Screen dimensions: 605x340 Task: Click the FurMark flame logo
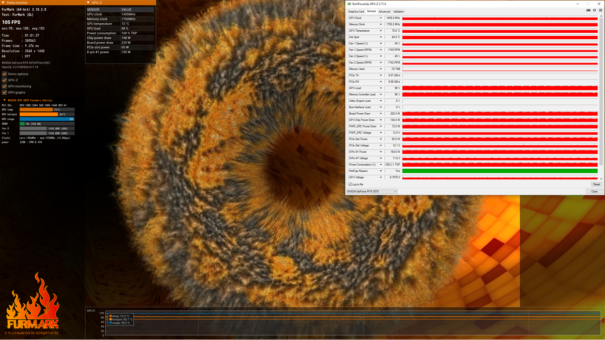coord(32,302)
